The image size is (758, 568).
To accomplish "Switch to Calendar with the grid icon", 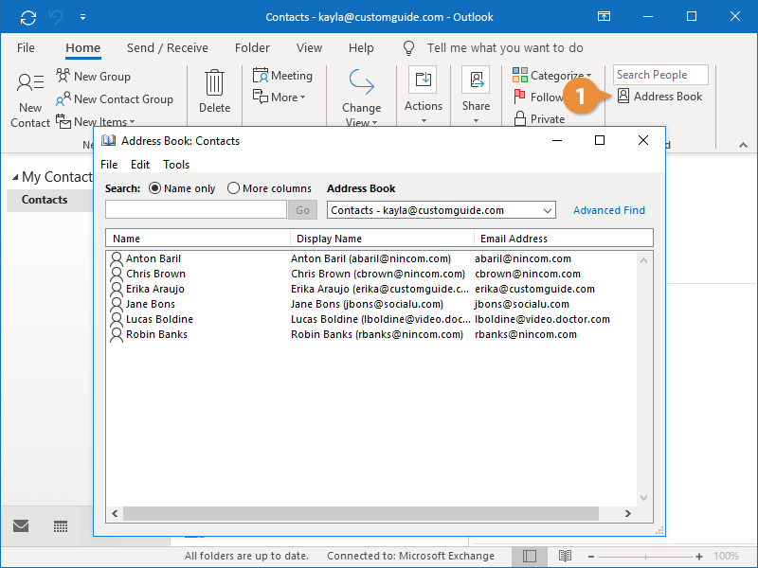I will click(61, 526).
